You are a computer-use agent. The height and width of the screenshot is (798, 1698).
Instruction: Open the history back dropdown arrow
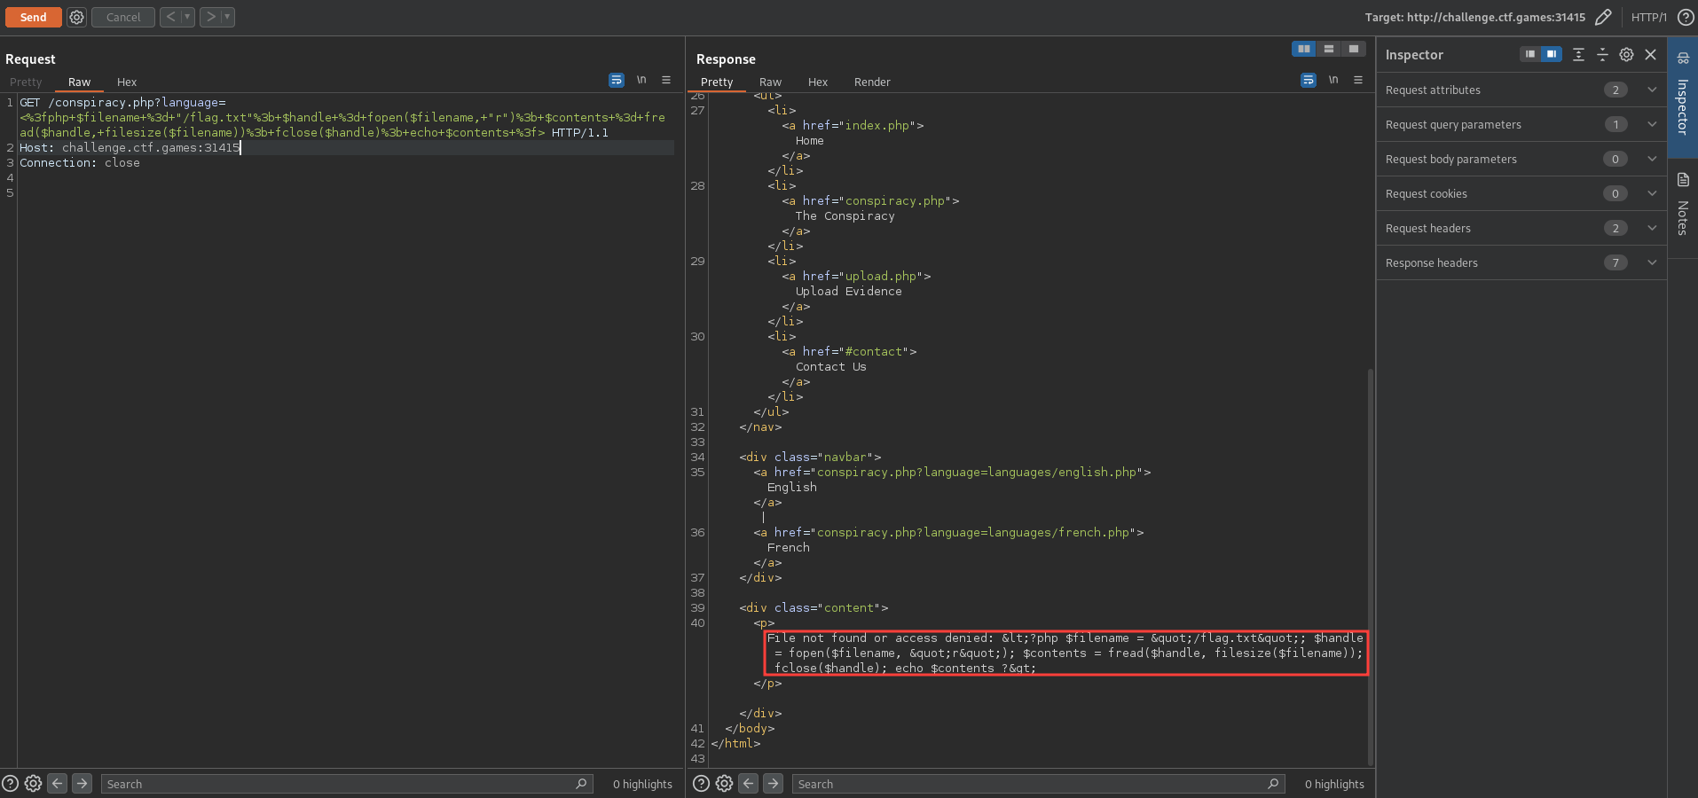tap(187, 17)
